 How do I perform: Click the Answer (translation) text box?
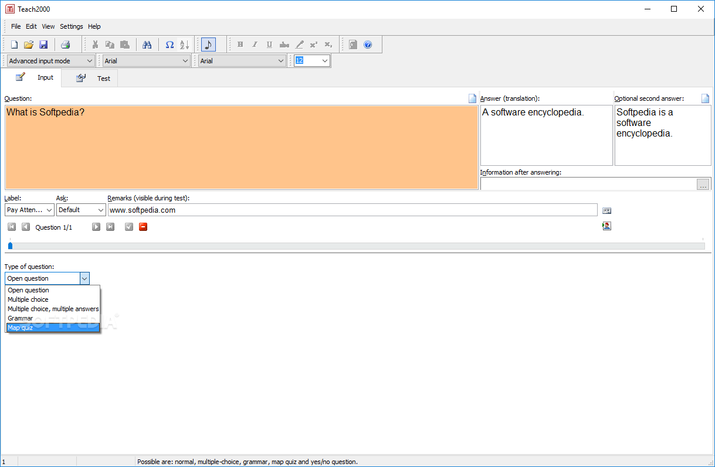coord(546,135)
